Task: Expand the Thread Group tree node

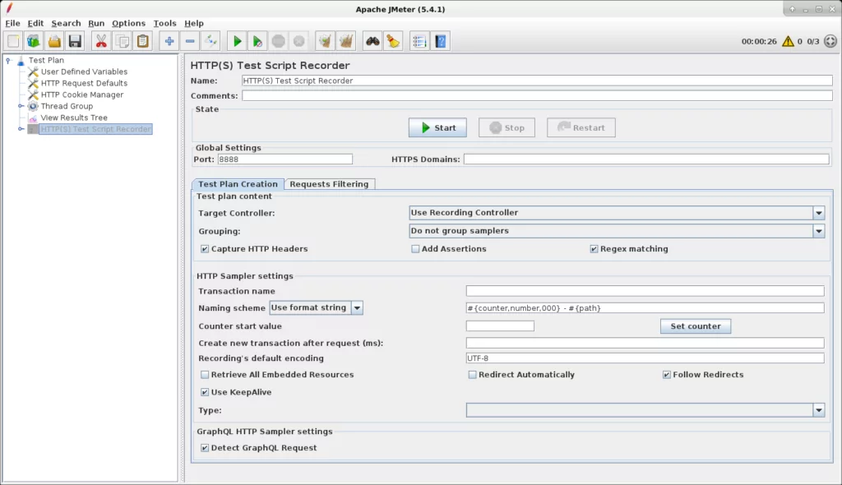Action: coord(21,106)
